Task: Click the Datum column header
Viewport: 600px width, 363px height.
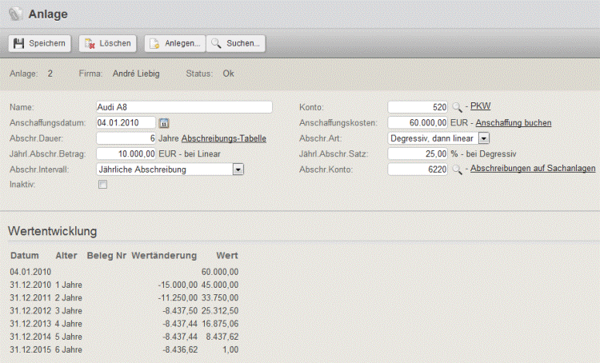Action: coord(25,256)
